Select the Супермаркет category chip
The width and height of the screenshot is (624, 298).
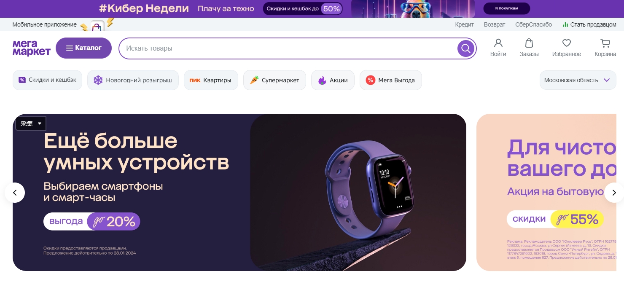pyautogui.click(x=274, y=80)
